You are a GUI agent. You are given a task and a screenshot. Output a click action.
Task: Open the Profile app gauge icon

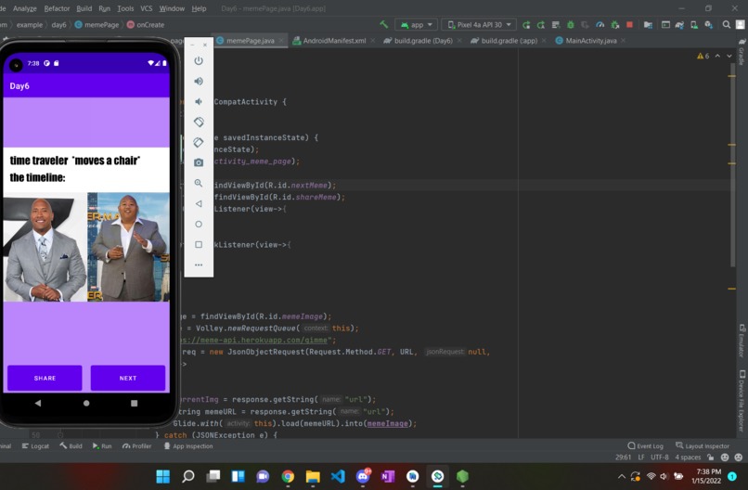(x=600, y=24)
